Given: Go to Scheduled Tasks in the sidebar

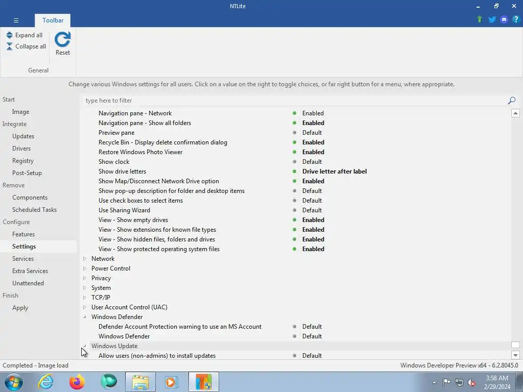Looking at the screenshot, I should pyautogui.click(x=34, y=210).
